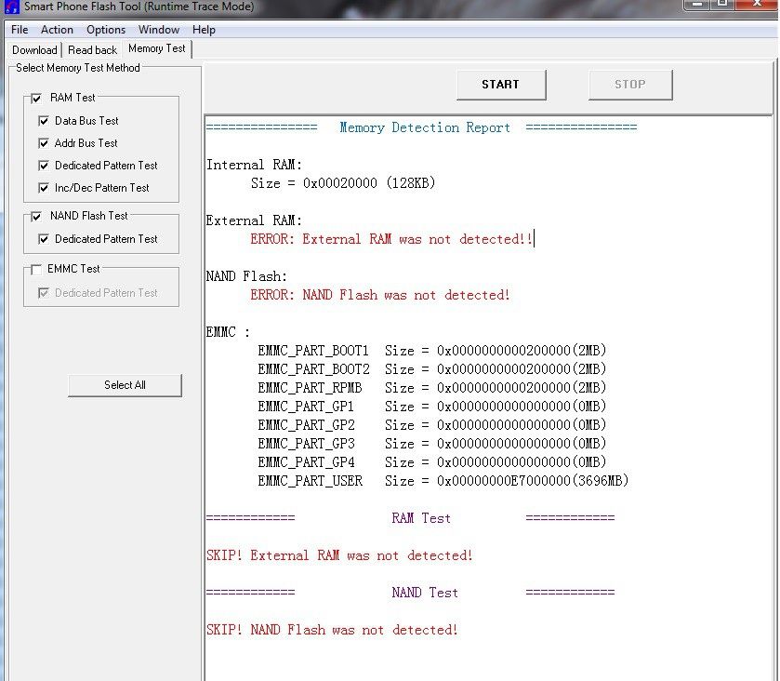Toggle Dedicated Pattern Test under EMMC Test

[x=44, y=293]
